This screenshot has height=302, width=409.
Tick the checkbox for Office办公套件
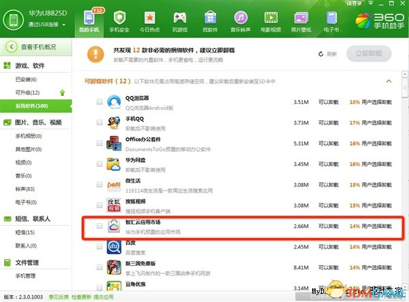[x=100, y=143]
